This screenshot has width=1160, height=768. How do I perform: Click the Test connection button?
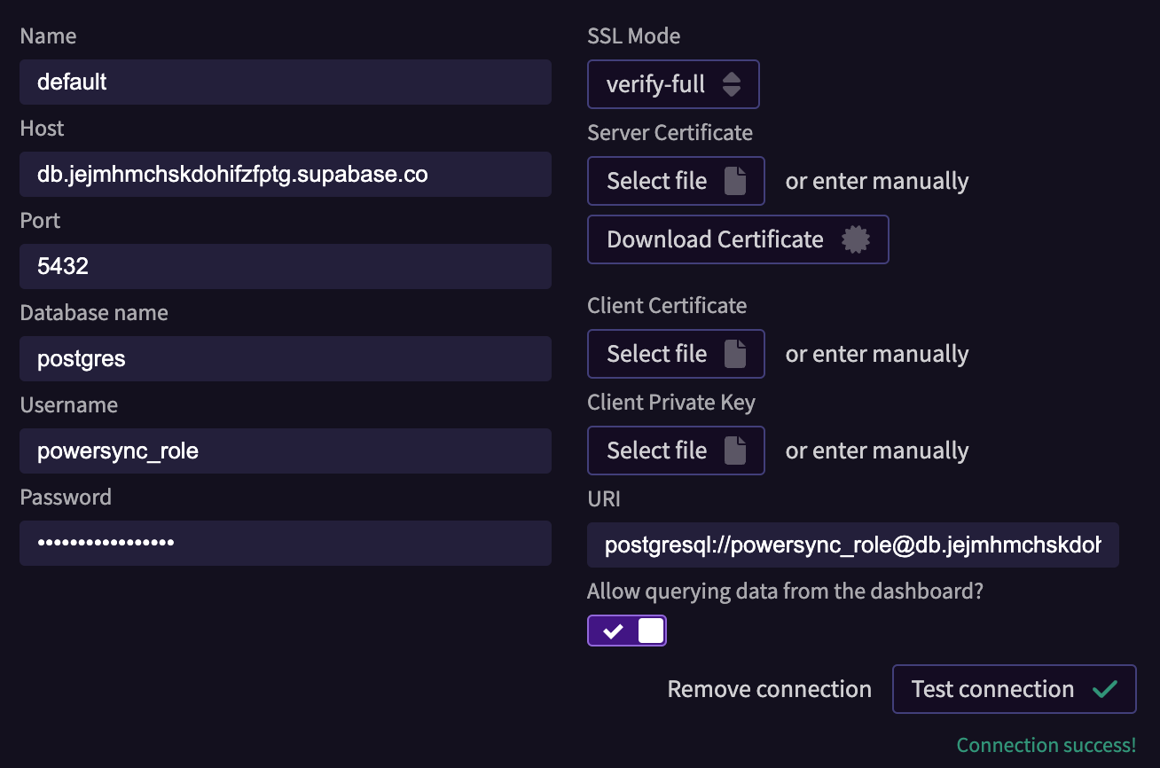coord(1014,689)
